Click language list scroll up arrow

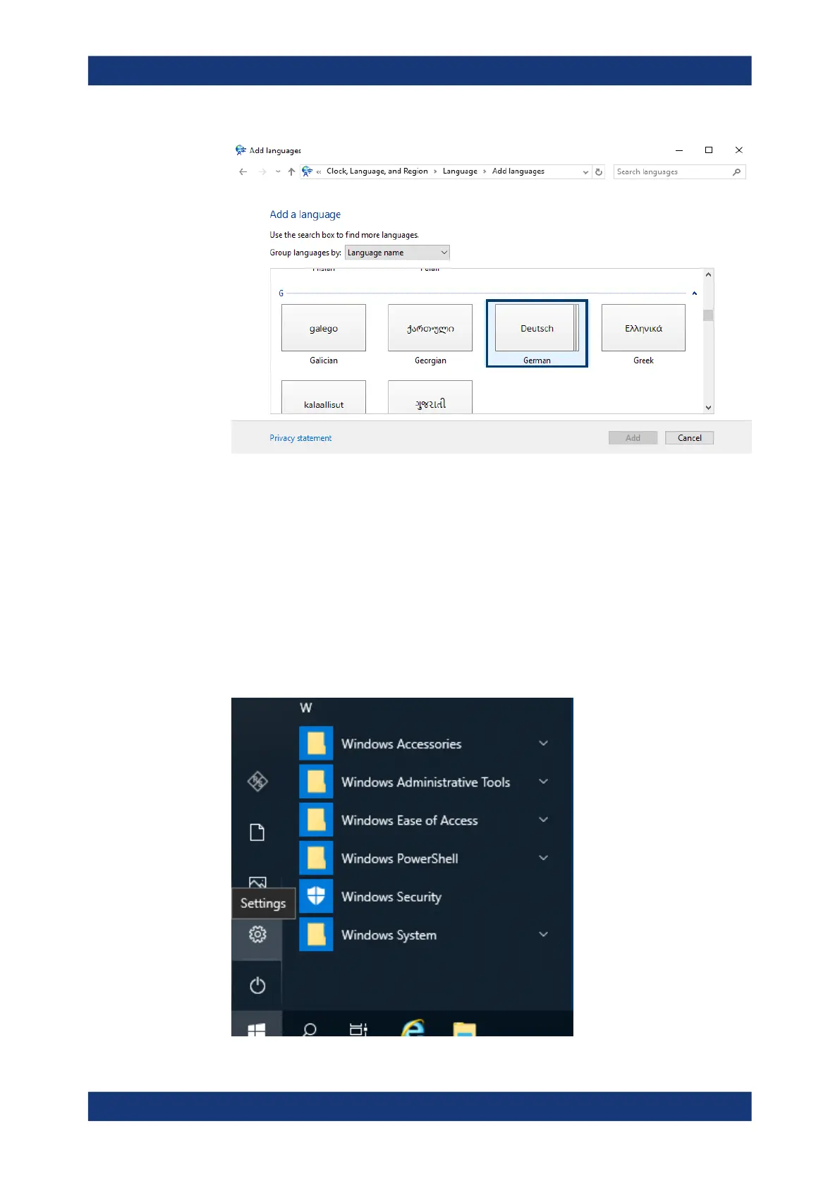pos(708,274)
